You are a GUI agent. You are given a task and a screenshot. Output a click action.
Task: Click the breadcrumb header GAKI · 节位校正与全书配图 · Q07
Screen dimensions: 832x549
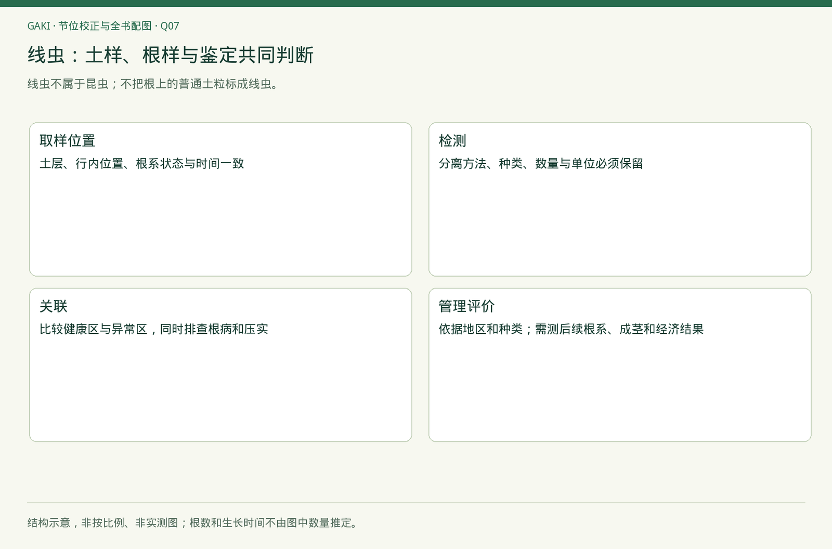coord(103,26)
